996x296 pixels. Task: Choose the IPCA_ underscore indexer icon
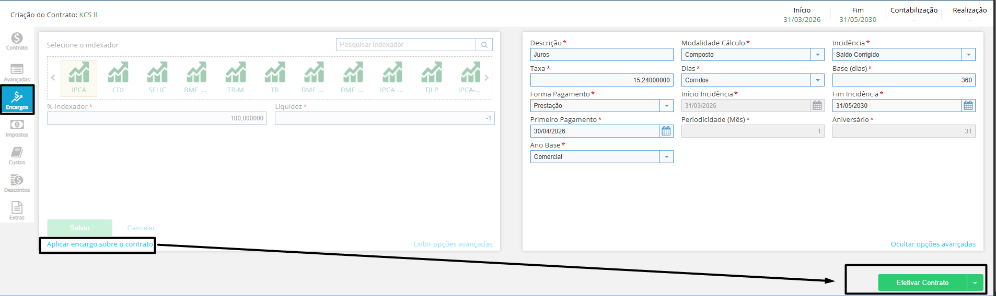pyautogui.click(x=392, y=78)
